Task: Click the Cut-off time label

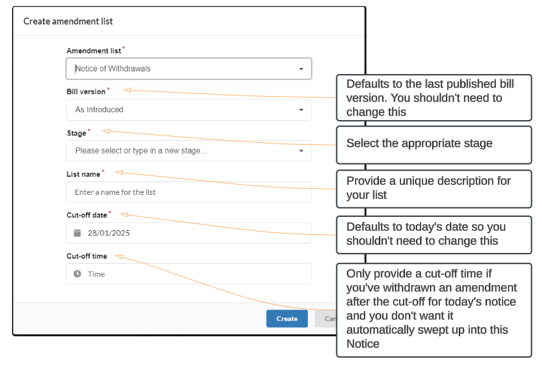Action: click(87, 256)
